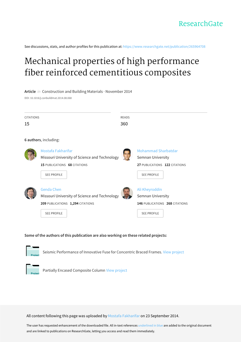Open View project for Seismic Performance fuse

point(174,252)
